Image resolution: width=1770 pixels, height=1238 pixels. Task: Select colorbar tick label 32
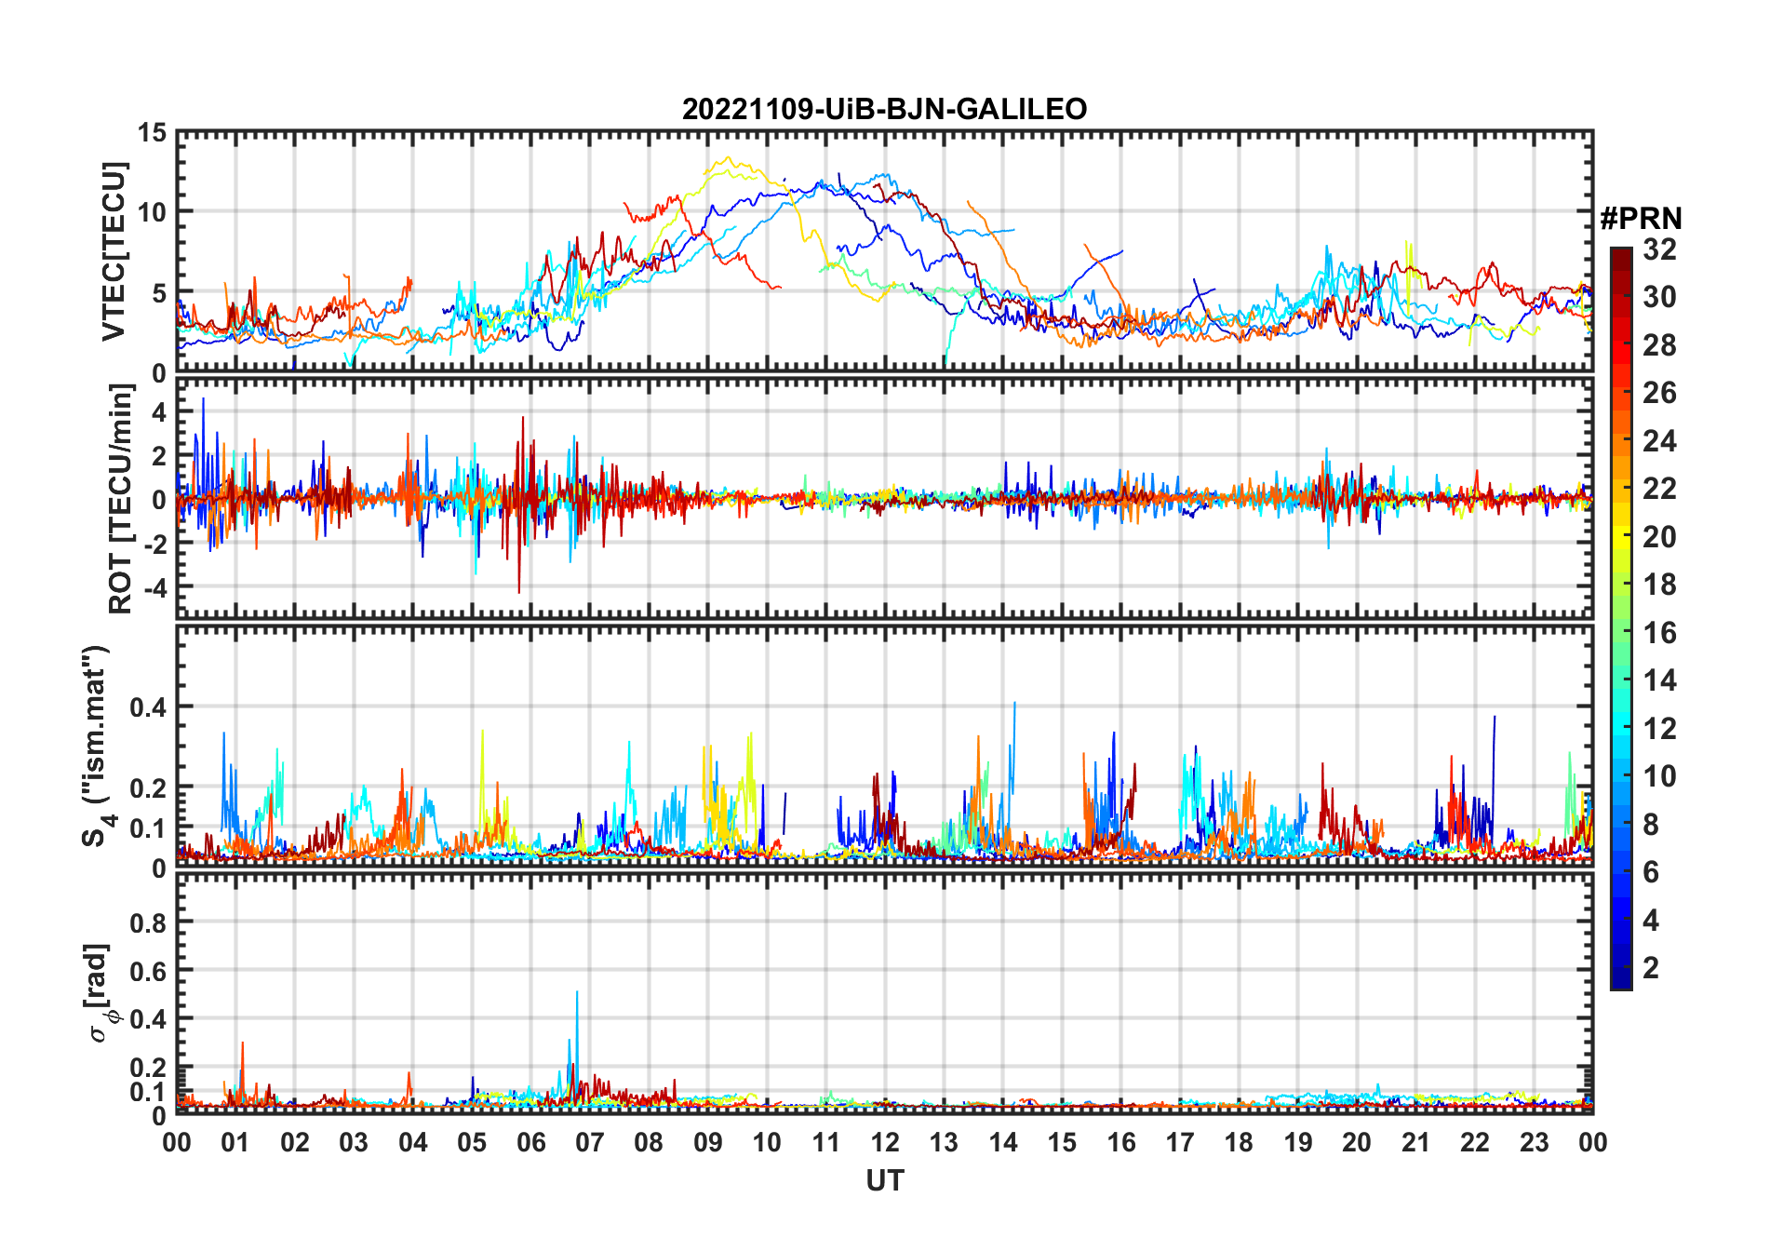(x=1659, y=249)
